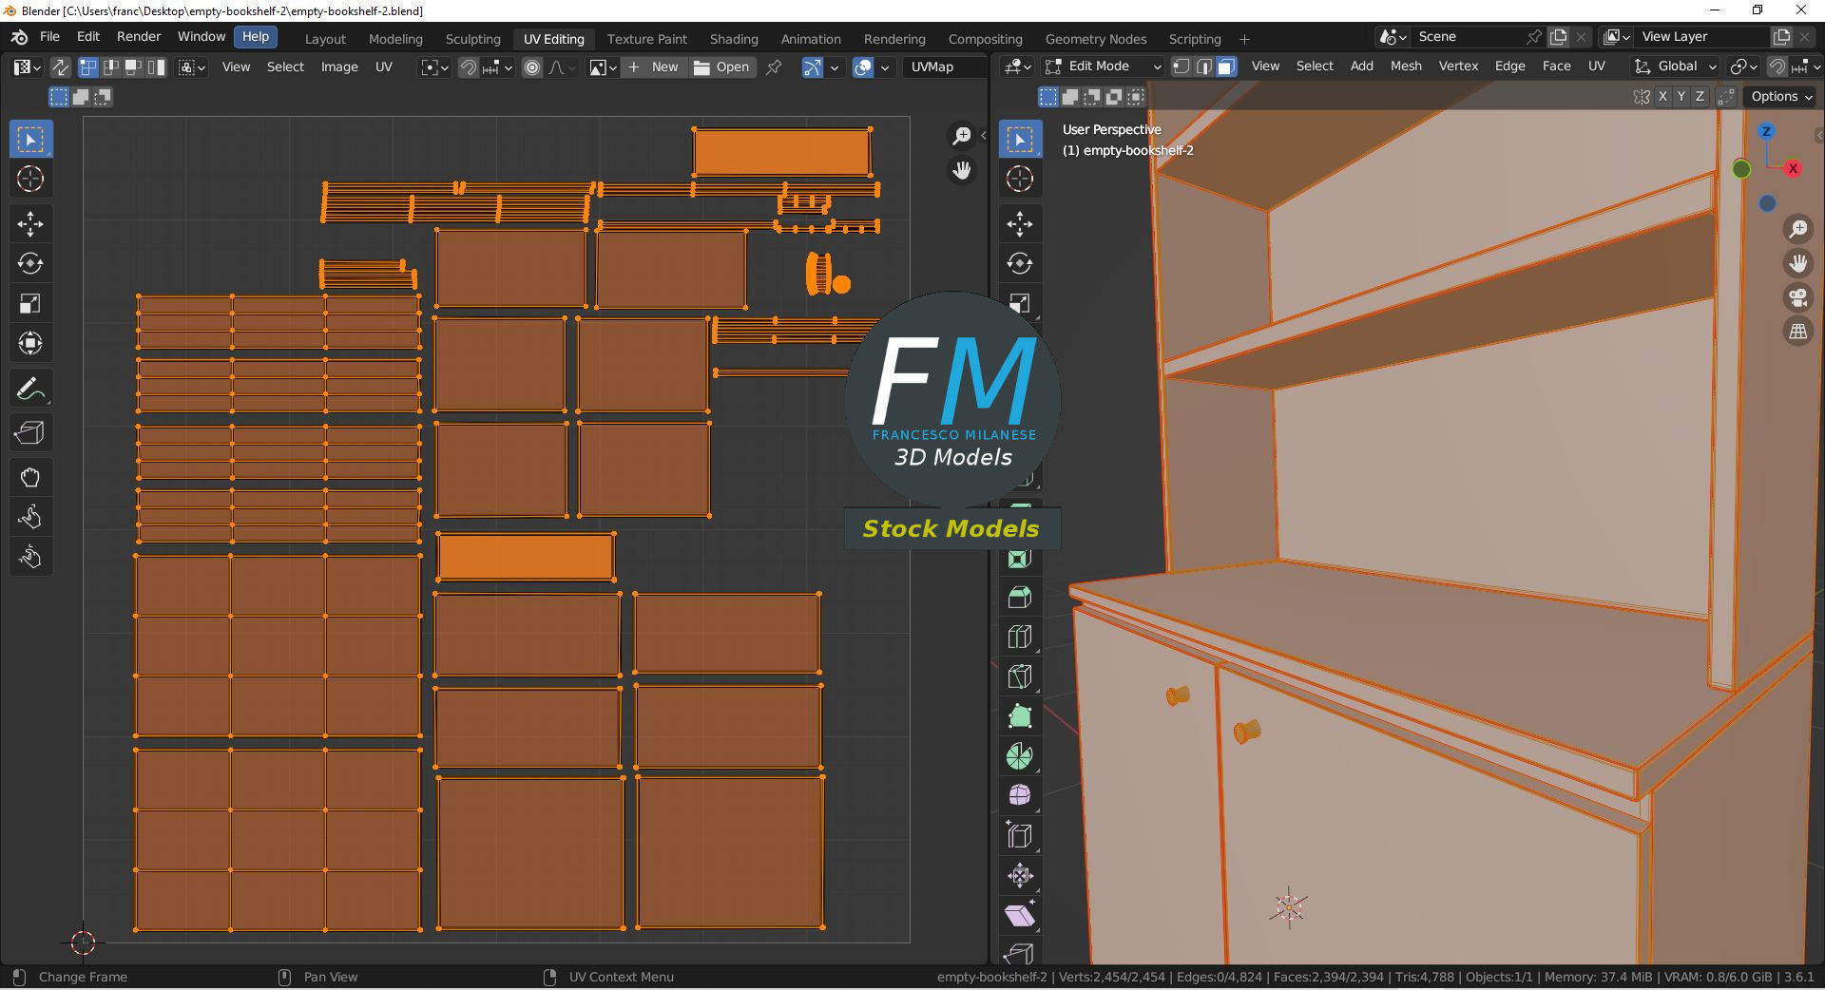Image resolution: width=1825 pixels, height=990 pixels.
Task: Toggle camera view in the 3D viewport
Action: [1798, 297]
